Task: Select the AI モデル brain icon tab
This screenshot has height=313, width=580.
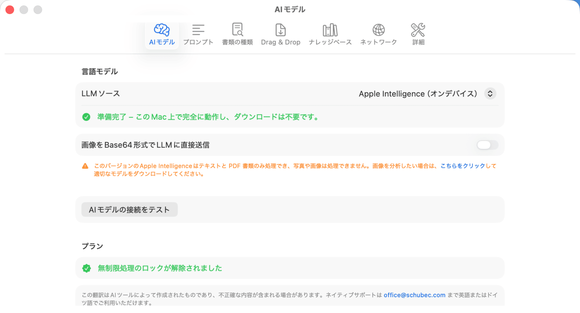Action: pos(162,30)
